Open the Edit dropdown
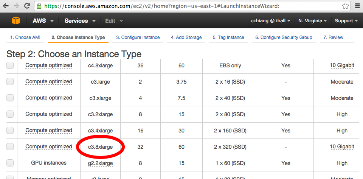This screenshot has width=363, height=179. pos(114,21)
